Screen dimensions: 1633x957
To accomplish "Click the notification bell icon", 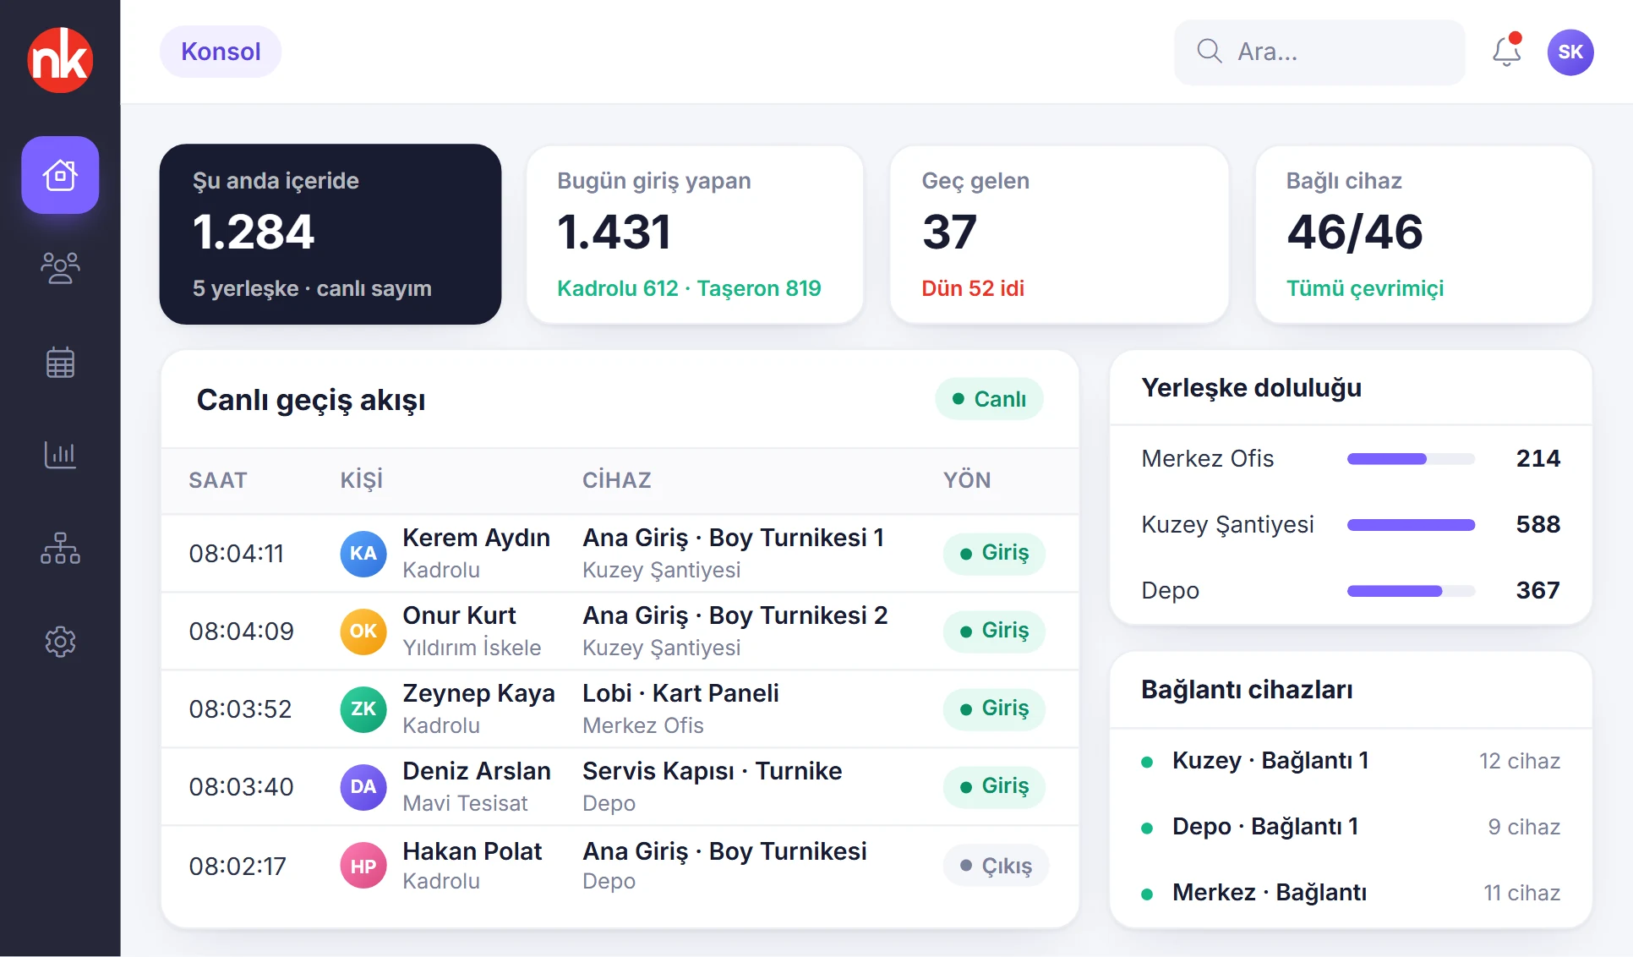I will [x=1506, y=52].
